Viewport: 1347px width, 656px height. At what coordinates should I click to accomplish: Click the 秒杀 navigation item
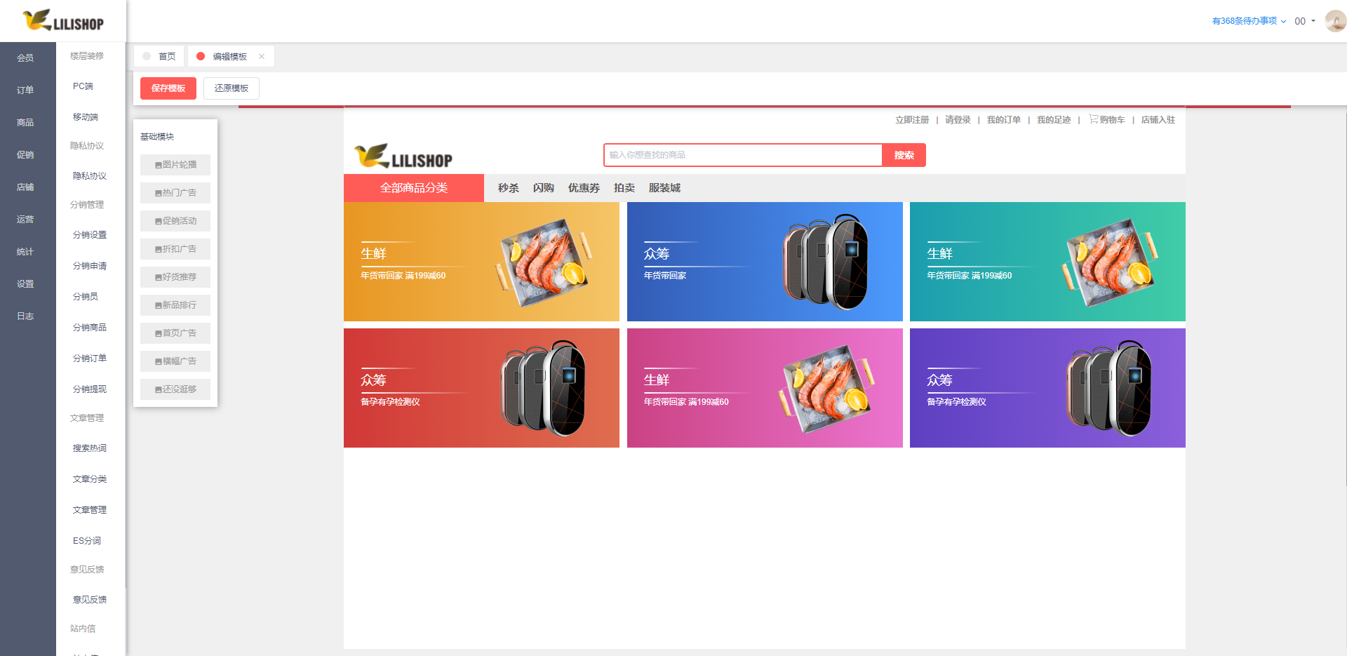point(509,188)
